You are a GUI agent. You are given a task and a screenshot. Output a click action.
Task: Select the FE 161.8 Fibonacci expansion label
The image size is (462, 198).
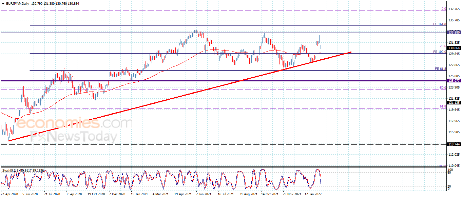point(439,24)
